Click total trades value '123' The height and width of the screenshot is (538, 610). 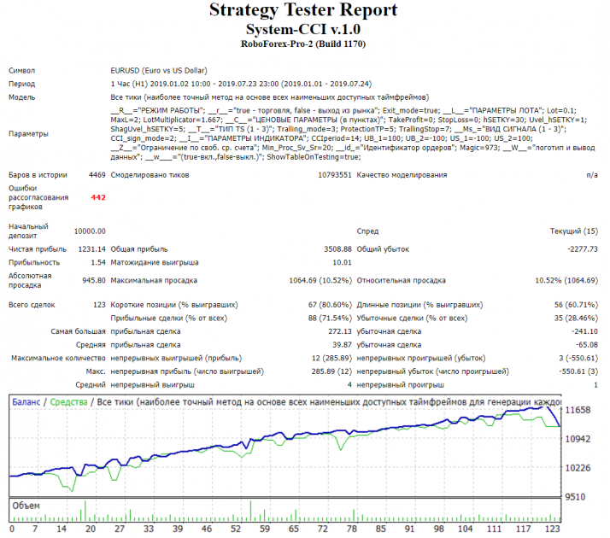point(99,305)
